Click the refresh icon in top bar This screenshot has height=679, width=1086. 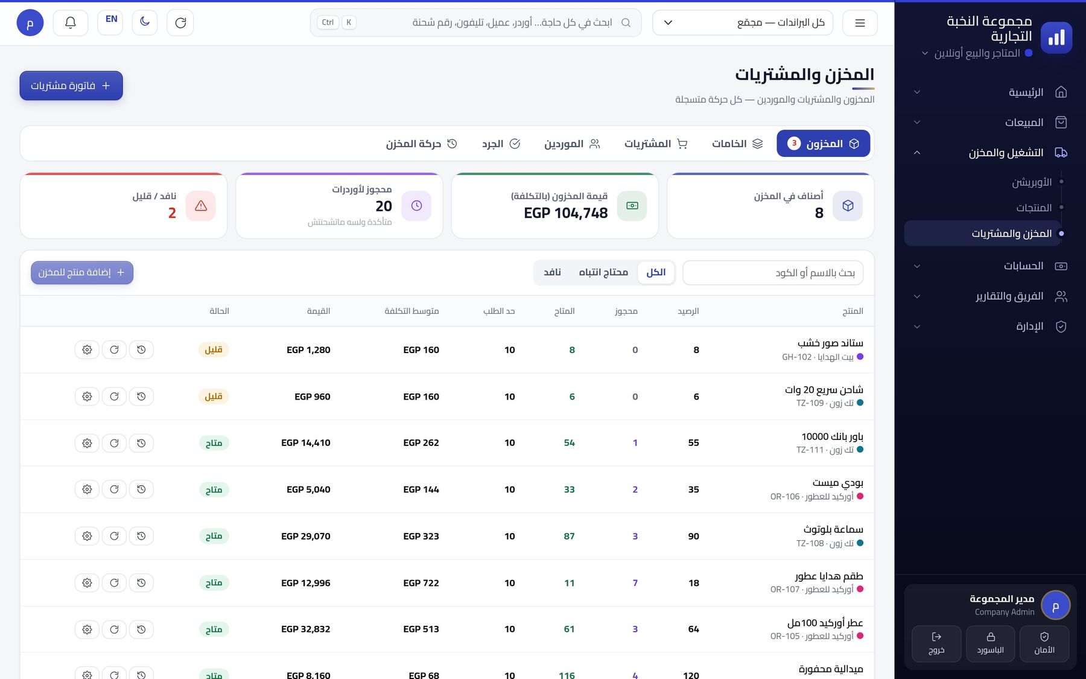coord(180,23)
